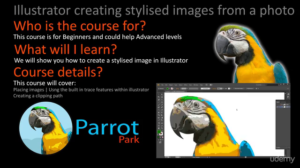Expand the top layer's disclosure arrow
Viewport: 300px width, 168px height.
point(282,105)
